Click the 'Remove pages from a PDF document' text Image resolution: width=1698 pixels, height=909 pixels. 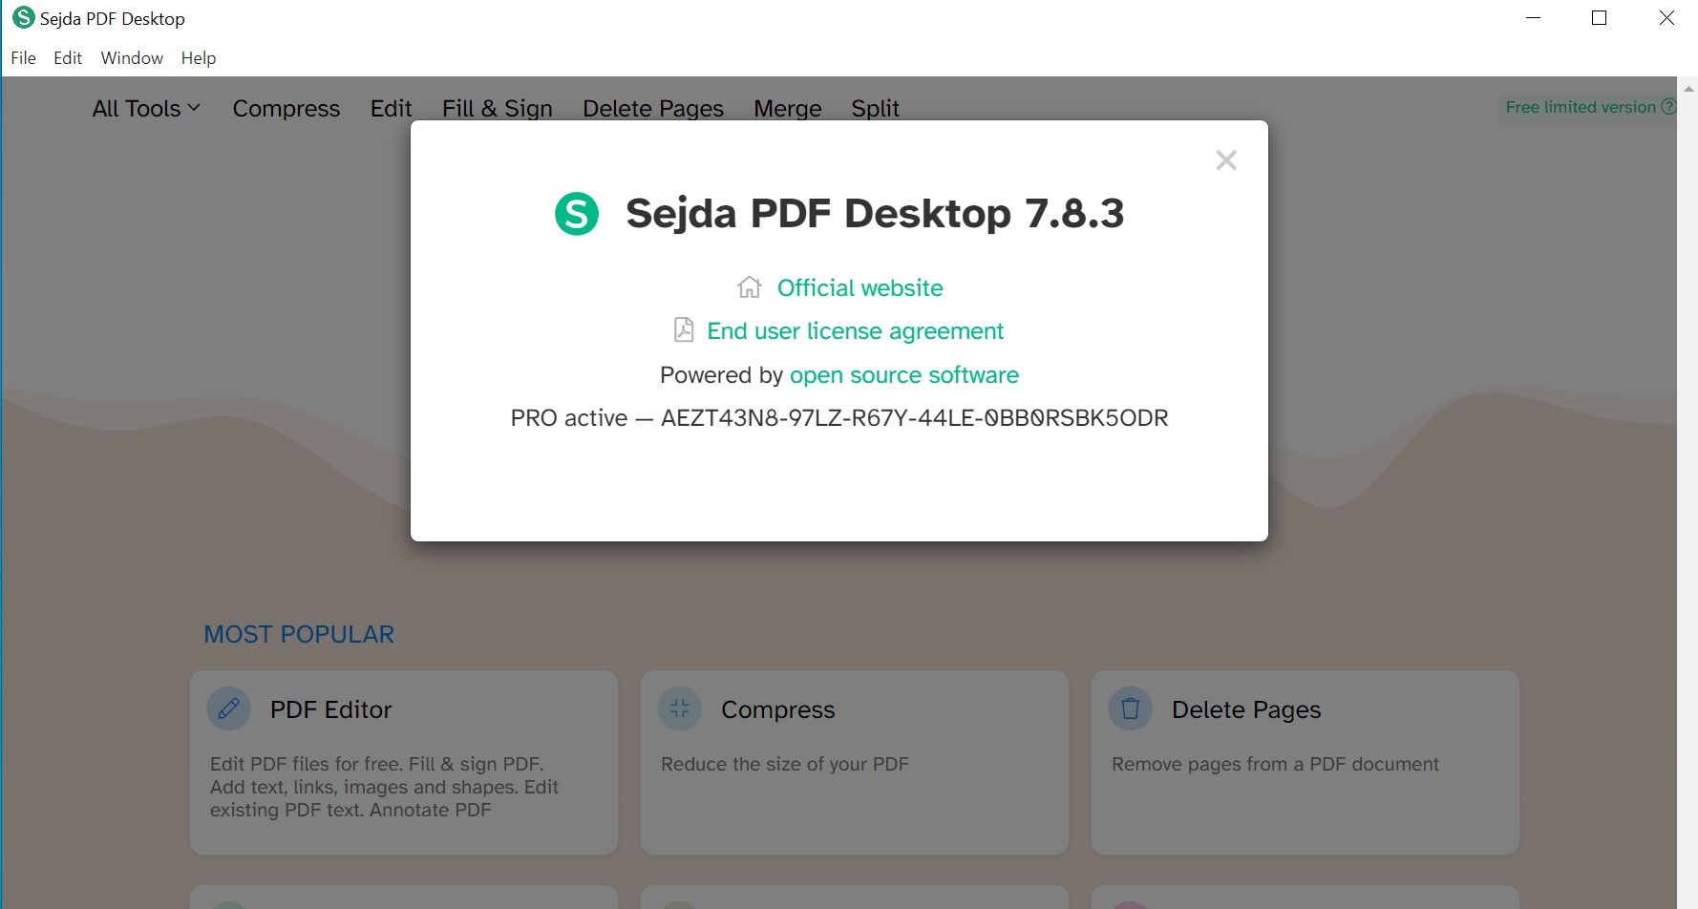pos(1275,764)
